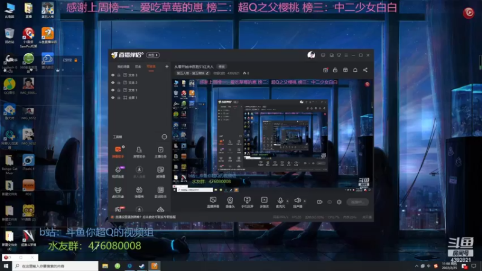Expand microphone options arrow
The width and height of the screenshot is (482, 271).
pos(287,201)
